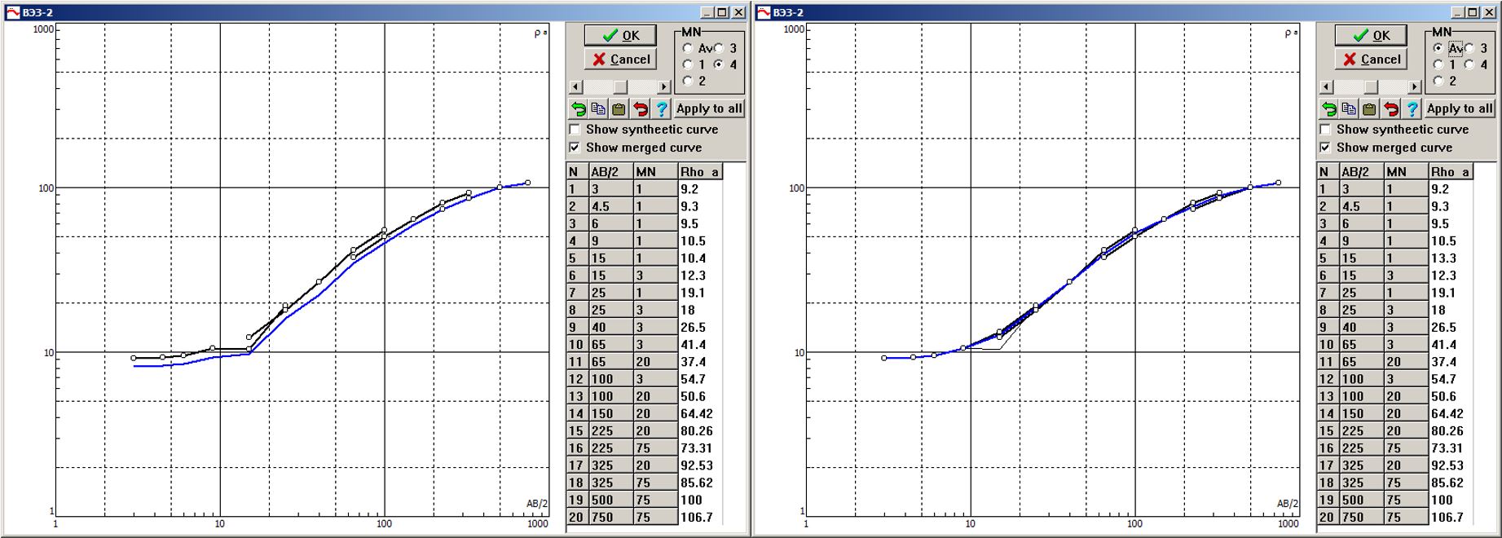Click the paste clipboard icon in right window

click(x=1369, y=108)
